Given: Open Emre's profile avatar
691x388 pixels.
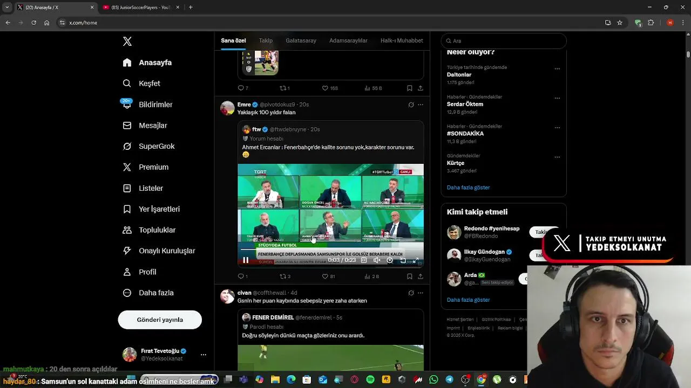Looking at the screenshot, I should point(227,108).
